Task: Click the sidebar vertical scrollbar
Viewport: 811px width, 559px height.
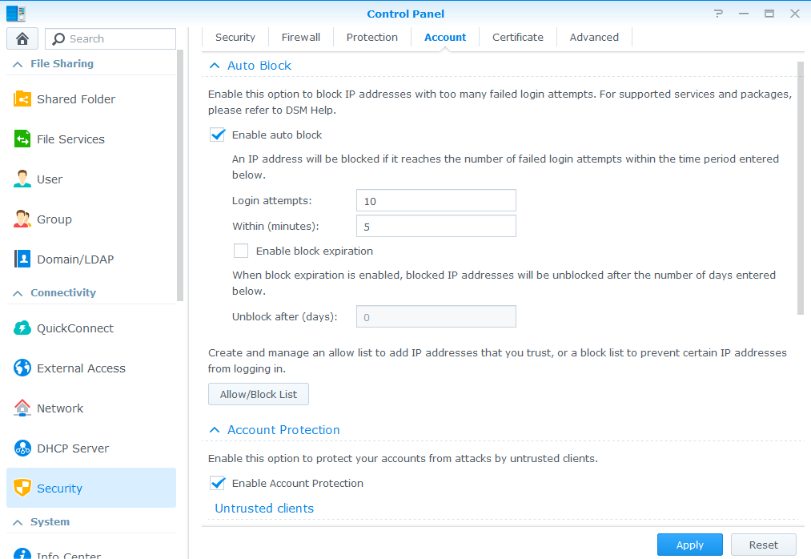Action: pos(180,175)
